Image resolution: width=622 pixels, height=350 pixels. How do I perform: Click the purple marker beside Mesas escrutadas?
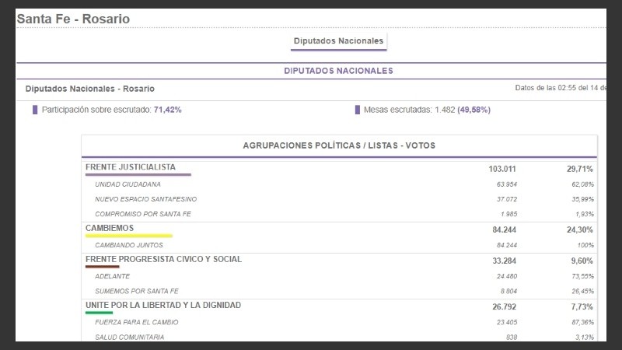point(357,110)
